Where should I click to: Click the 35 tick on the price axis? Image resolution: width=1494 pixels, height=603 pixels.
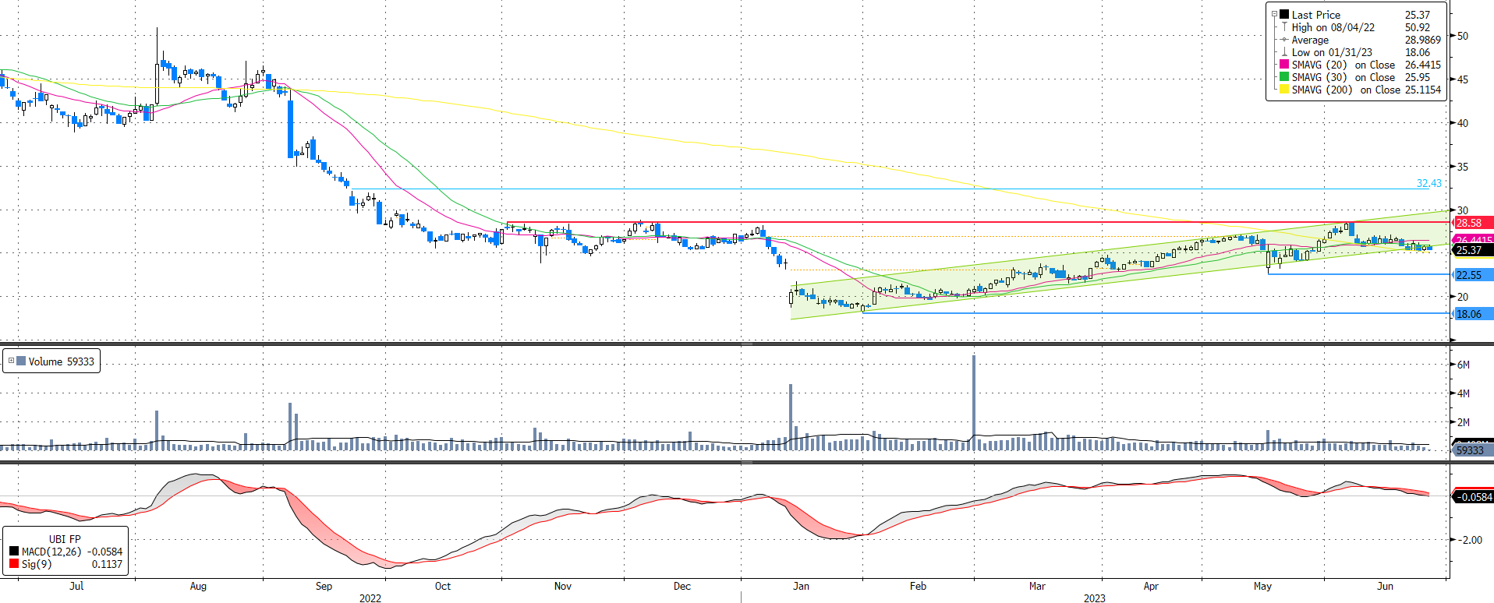pyautogui.click(x=1463, y=167)
